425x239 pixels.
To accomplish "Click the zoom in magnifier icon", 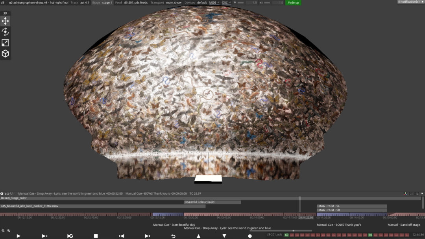I will [x=9, y=231].
